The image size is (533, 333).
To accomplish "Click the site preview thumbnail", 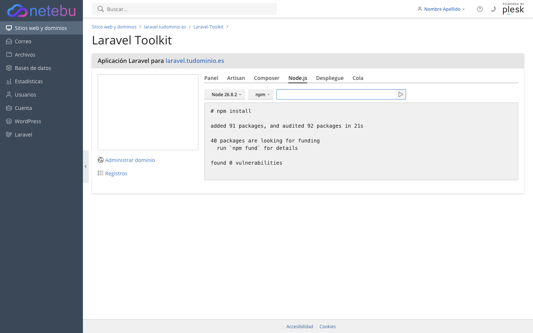I will pos(148,112).
